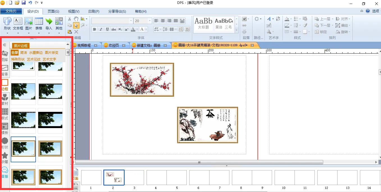Viewport: 381px width, 192px height.
Task: Open the 收藏 favorites star panel
Action: coord(5,158)
